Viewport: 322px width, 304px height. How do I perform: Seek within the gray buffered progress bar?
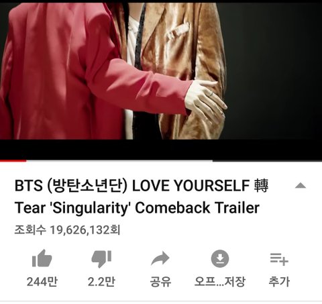pyautogui.click(x=119, y=160)
